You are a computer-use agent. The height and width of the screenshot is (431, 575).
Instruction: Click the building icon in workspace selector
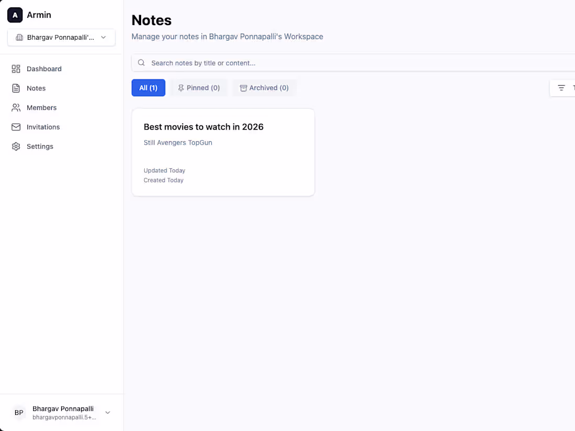[20, 37]
